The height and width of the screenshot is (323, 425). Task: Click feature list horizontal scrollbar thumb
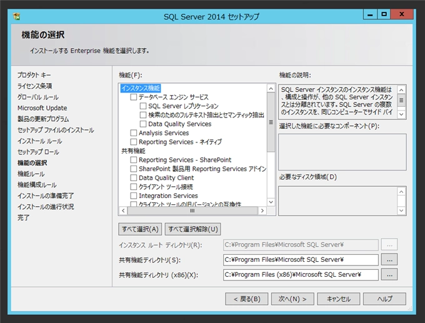coord(192,211)
